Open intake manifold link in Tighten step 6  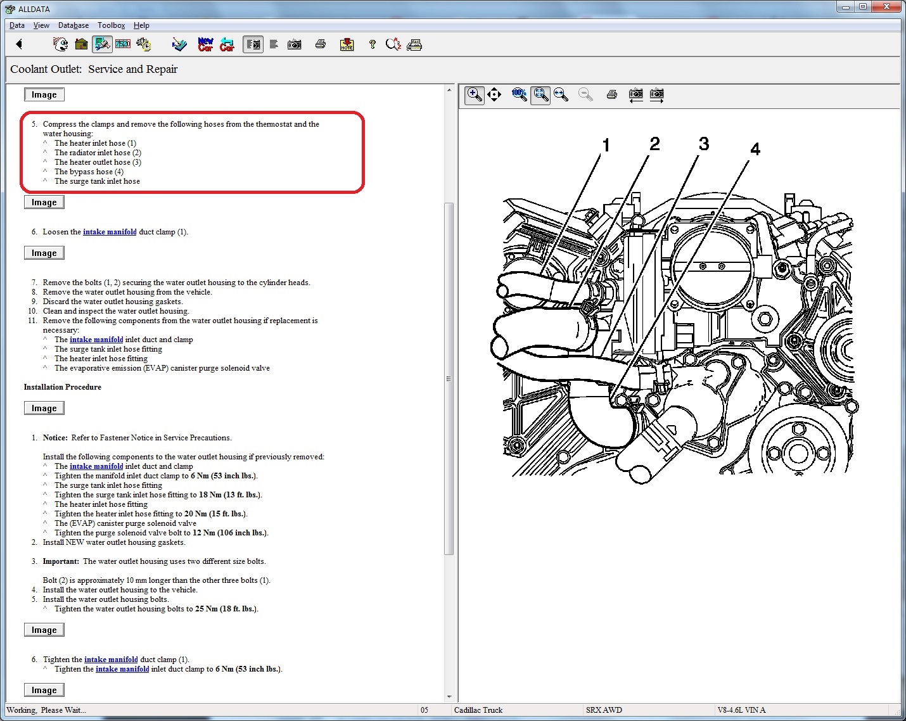[111, 660]
